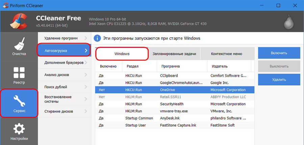Click Google Inc. publisher cell
The width and height of the screenshot is (304, 145).
pos(220,83)
